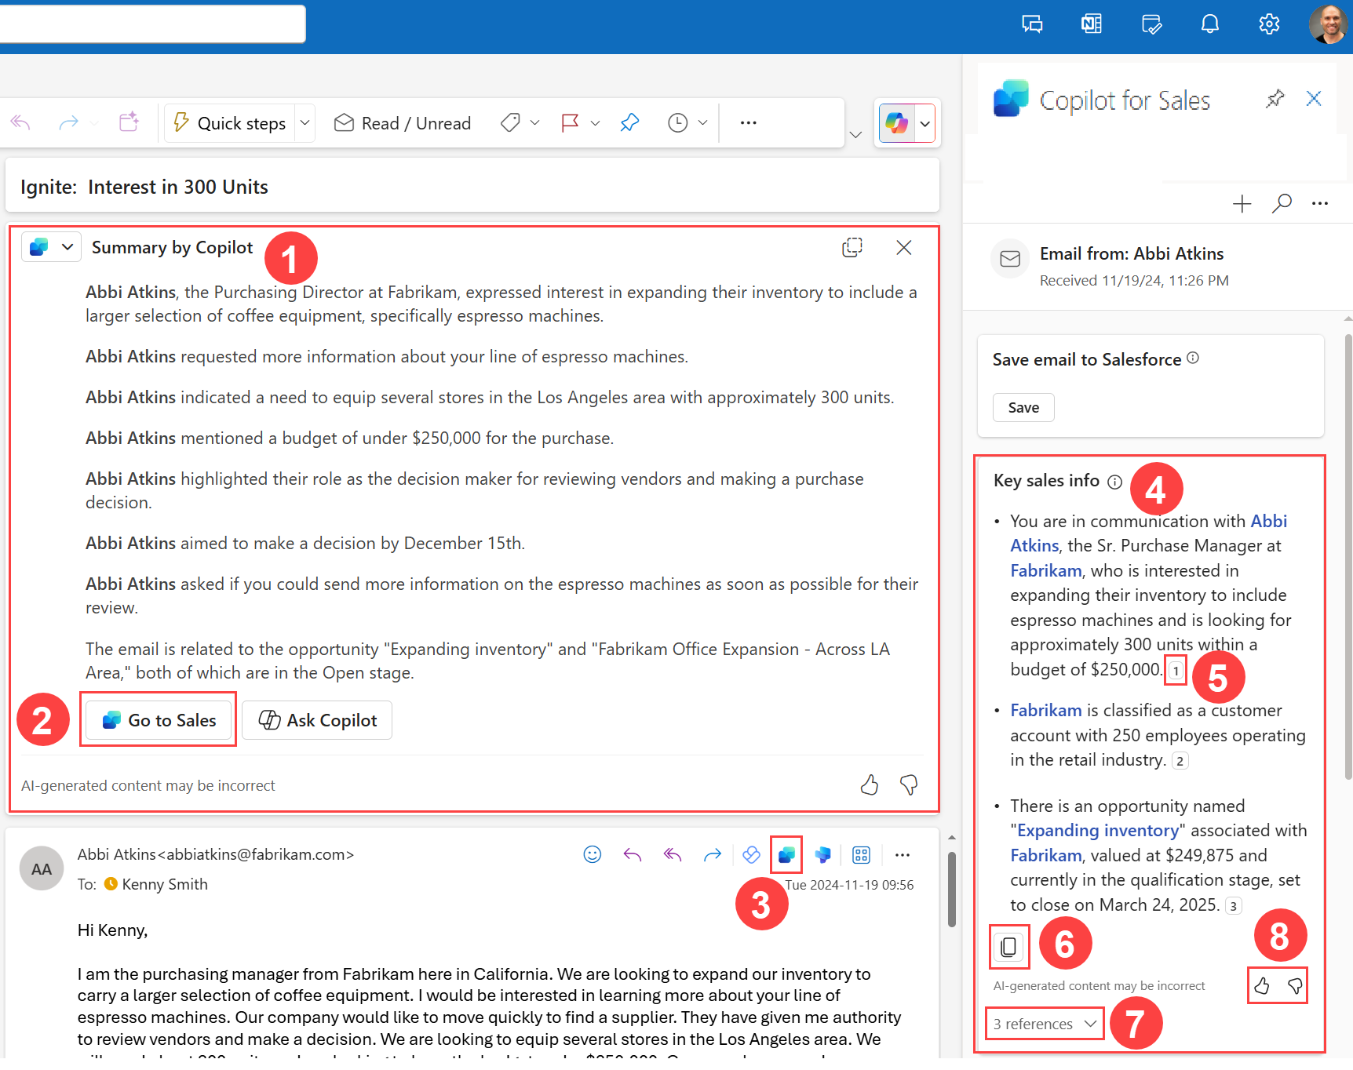This screenshot has height=1070, width=1353.
Task: Add an emoji reaction to Abbi's email
Action: coord(592,854)
